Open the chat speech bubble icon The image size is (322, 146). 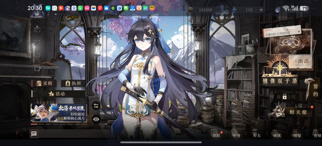coord(34,134)
